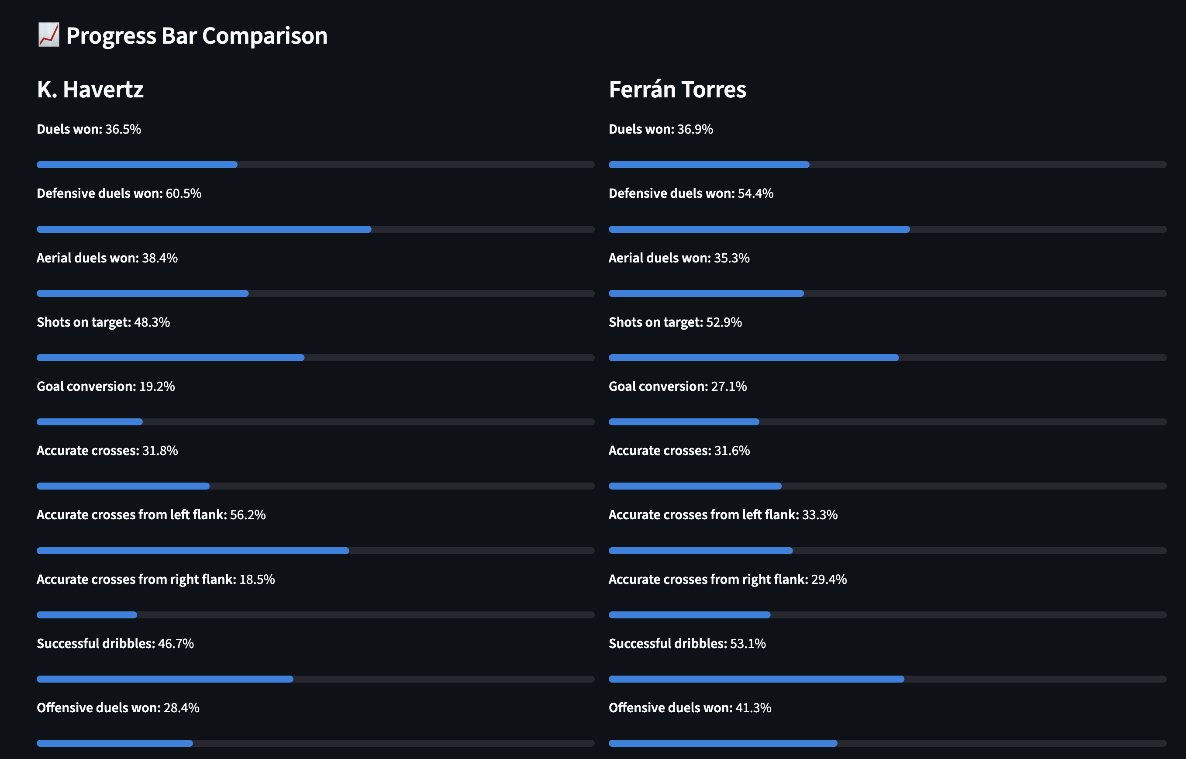
Task: Click Torres's Goal conversion progress bar
Action: tap(887, 422)
